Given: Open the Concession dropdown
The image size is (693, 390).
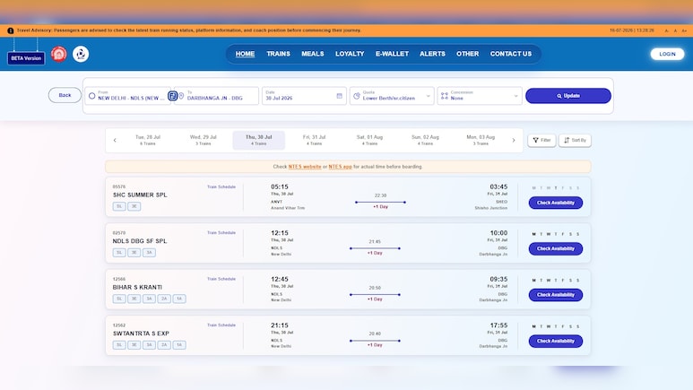Looking at the screenshot, I should click(x=480, y=96).
